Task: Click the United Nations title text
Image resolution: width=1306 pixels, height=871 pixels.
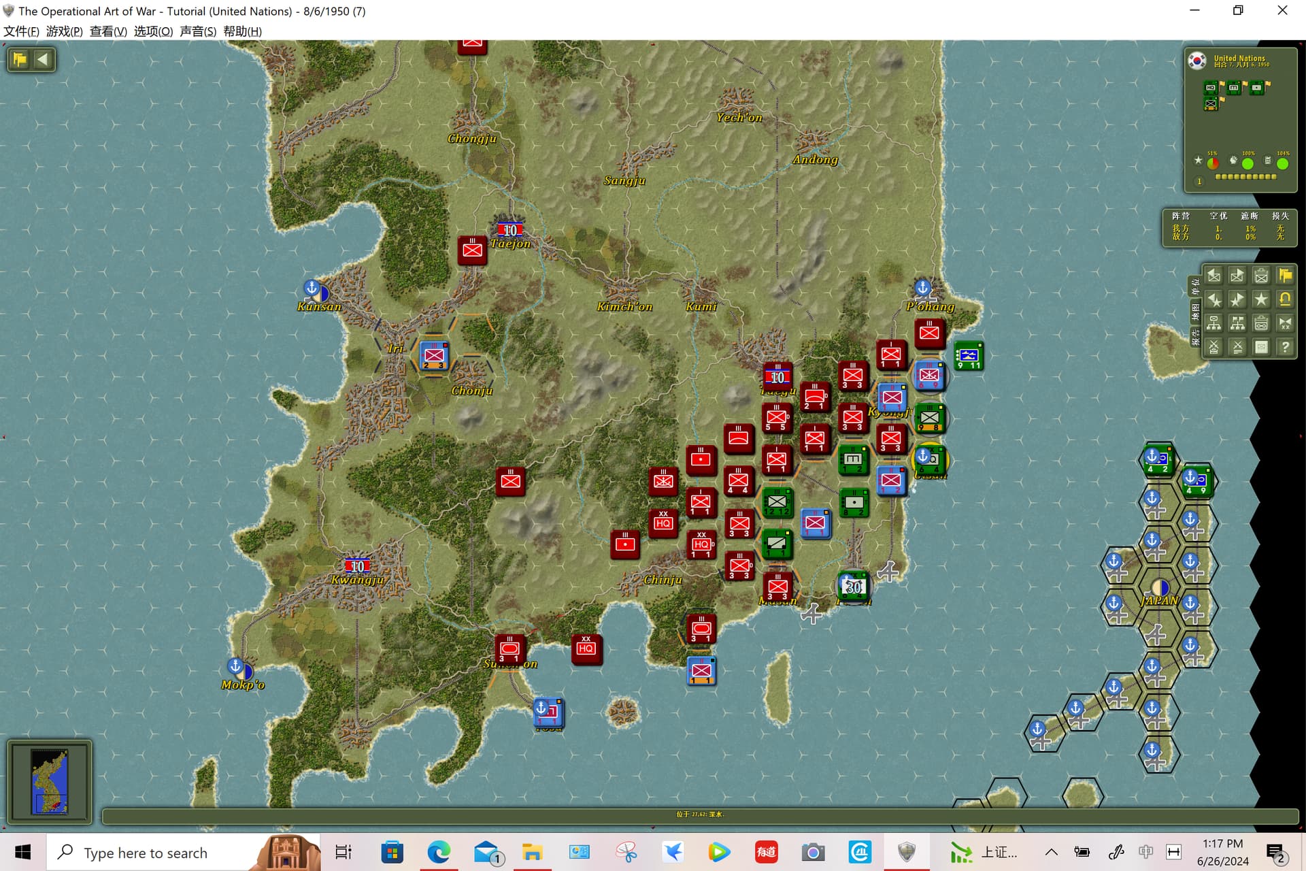Action: (1239, 59)
